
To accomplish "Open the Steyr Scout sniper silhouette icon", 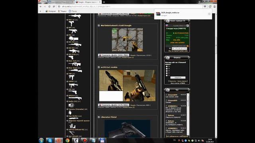I will pyautogui.click(x=75, y=71).
